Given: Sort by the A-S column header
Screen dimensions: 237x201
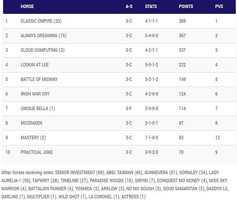Looking at the screenshot, I should 129,7.
